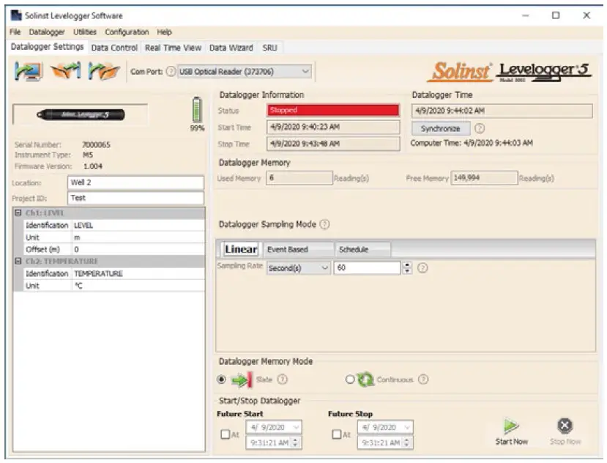Switch to the Data Control tab
Viewport: 607px width, 463px height.
tap(114, 48)
